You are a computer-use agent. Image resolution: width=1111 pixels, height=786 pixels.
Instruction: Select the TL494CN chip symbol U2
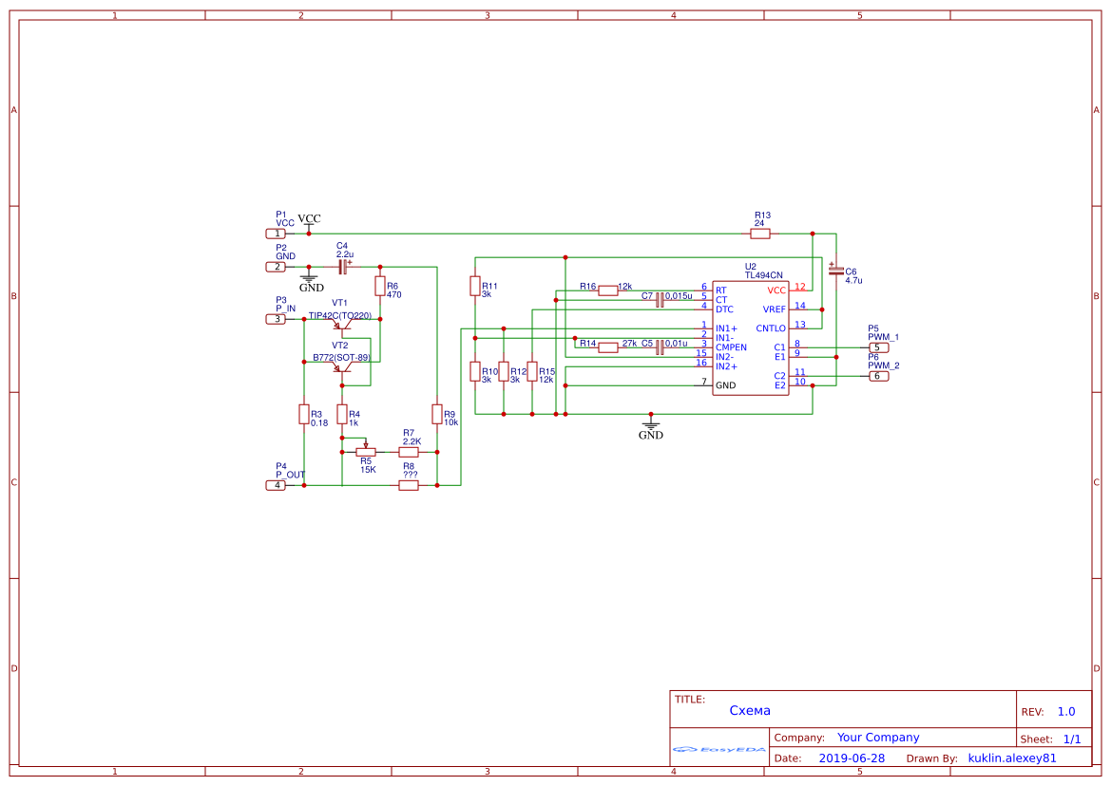pyautogui.click(x=751, y=337)
